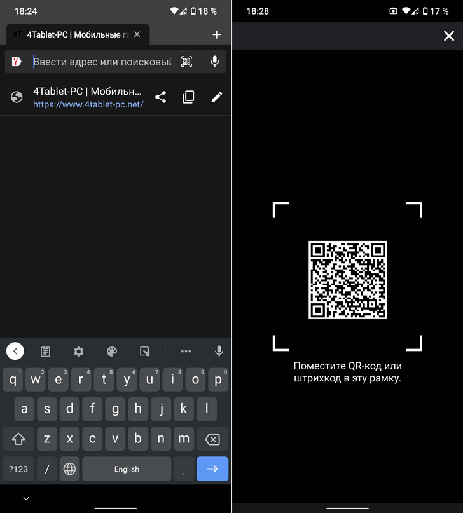Tap the x key

coord(70,439)
